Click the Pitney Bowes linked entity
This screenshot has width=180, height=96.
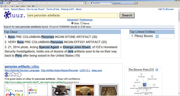click(144, 36)
